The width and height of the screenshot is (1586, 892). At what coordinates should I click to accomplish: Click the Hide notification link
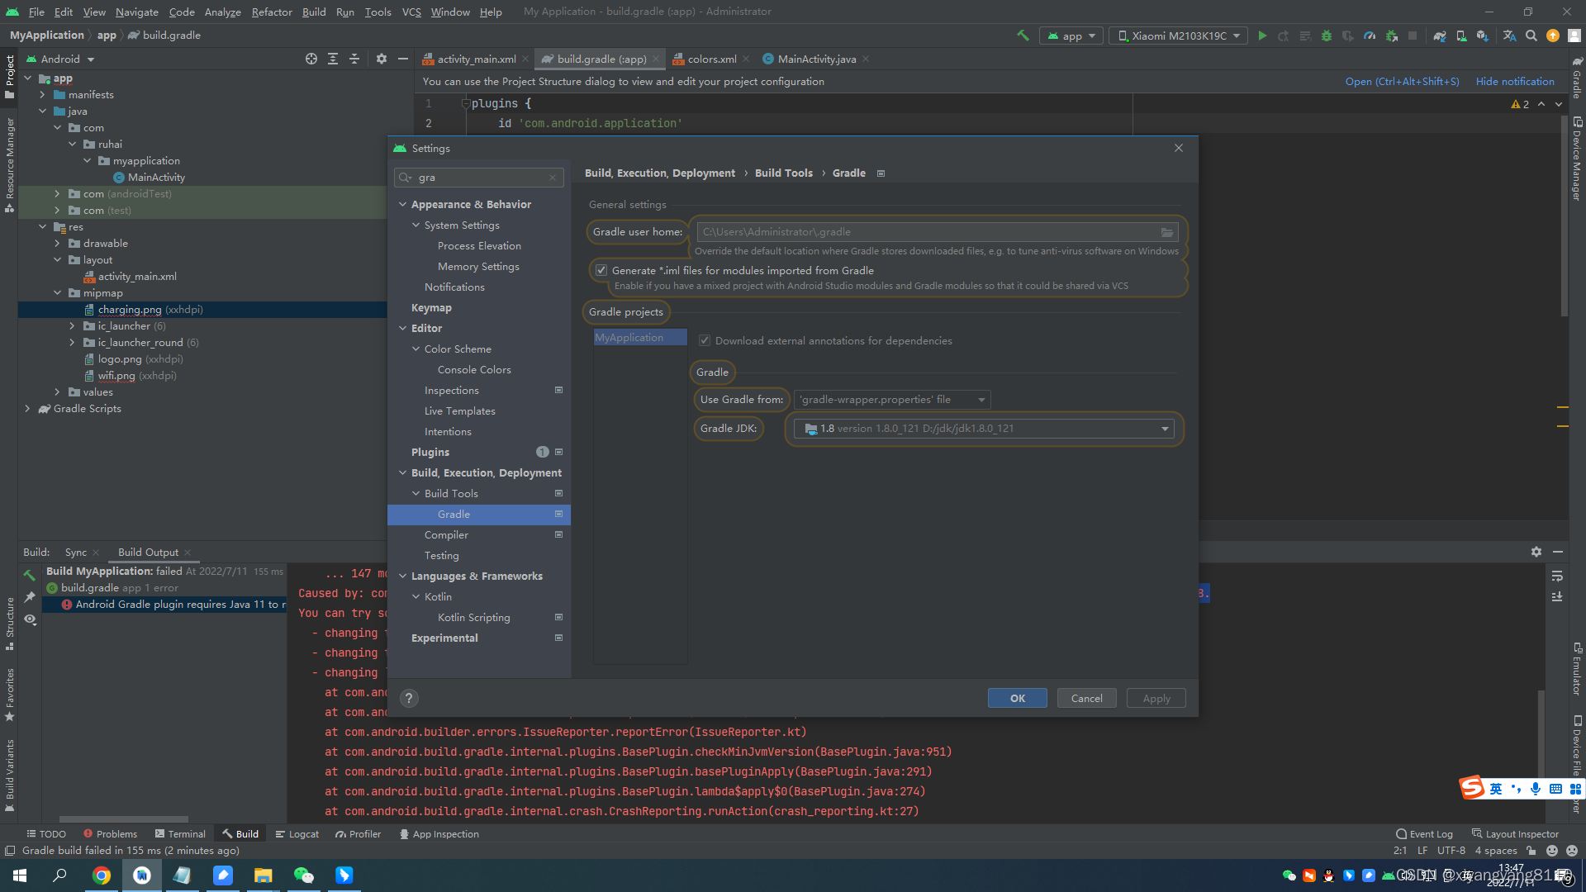click(1515, 81)
